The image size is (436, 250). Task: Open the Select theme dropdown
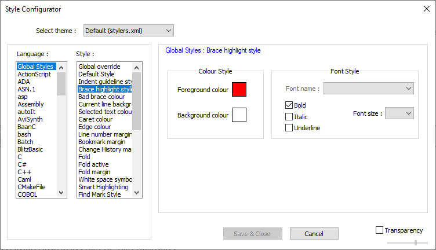[128, 30]
